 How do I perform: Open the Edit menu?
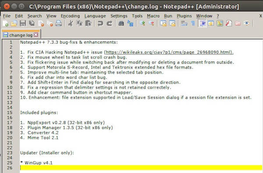[19, 16]
